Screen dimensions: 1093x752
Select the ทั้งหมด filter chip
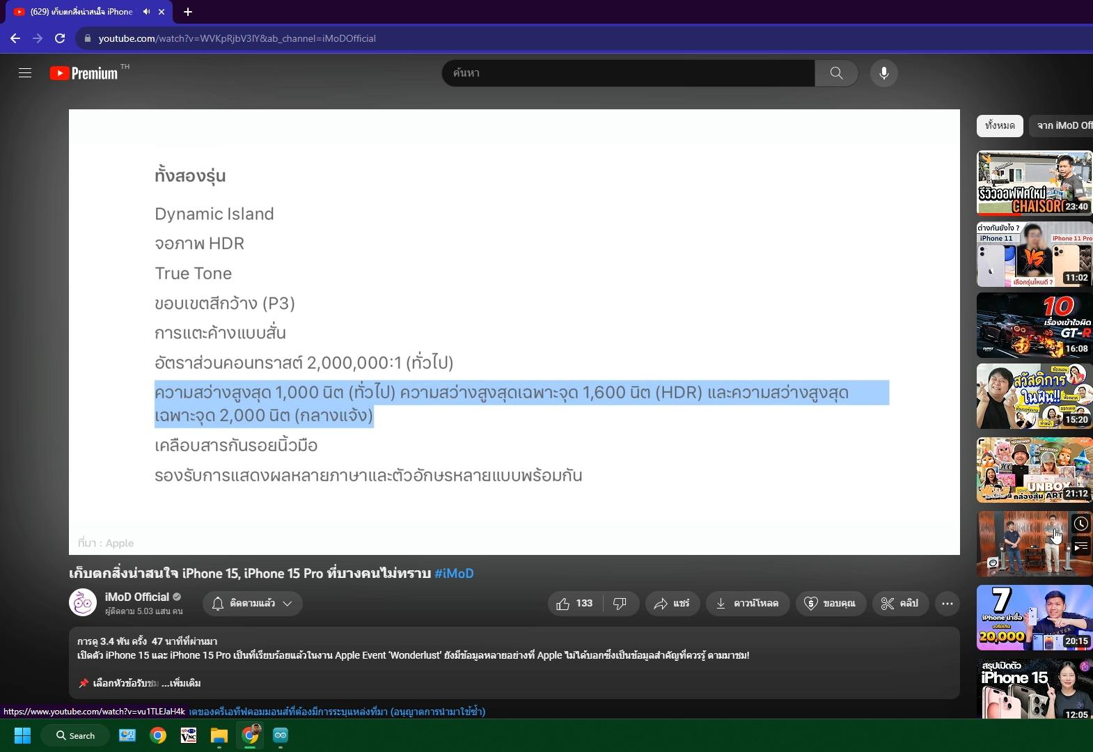pyautogui.click(x=1000, y=125)
